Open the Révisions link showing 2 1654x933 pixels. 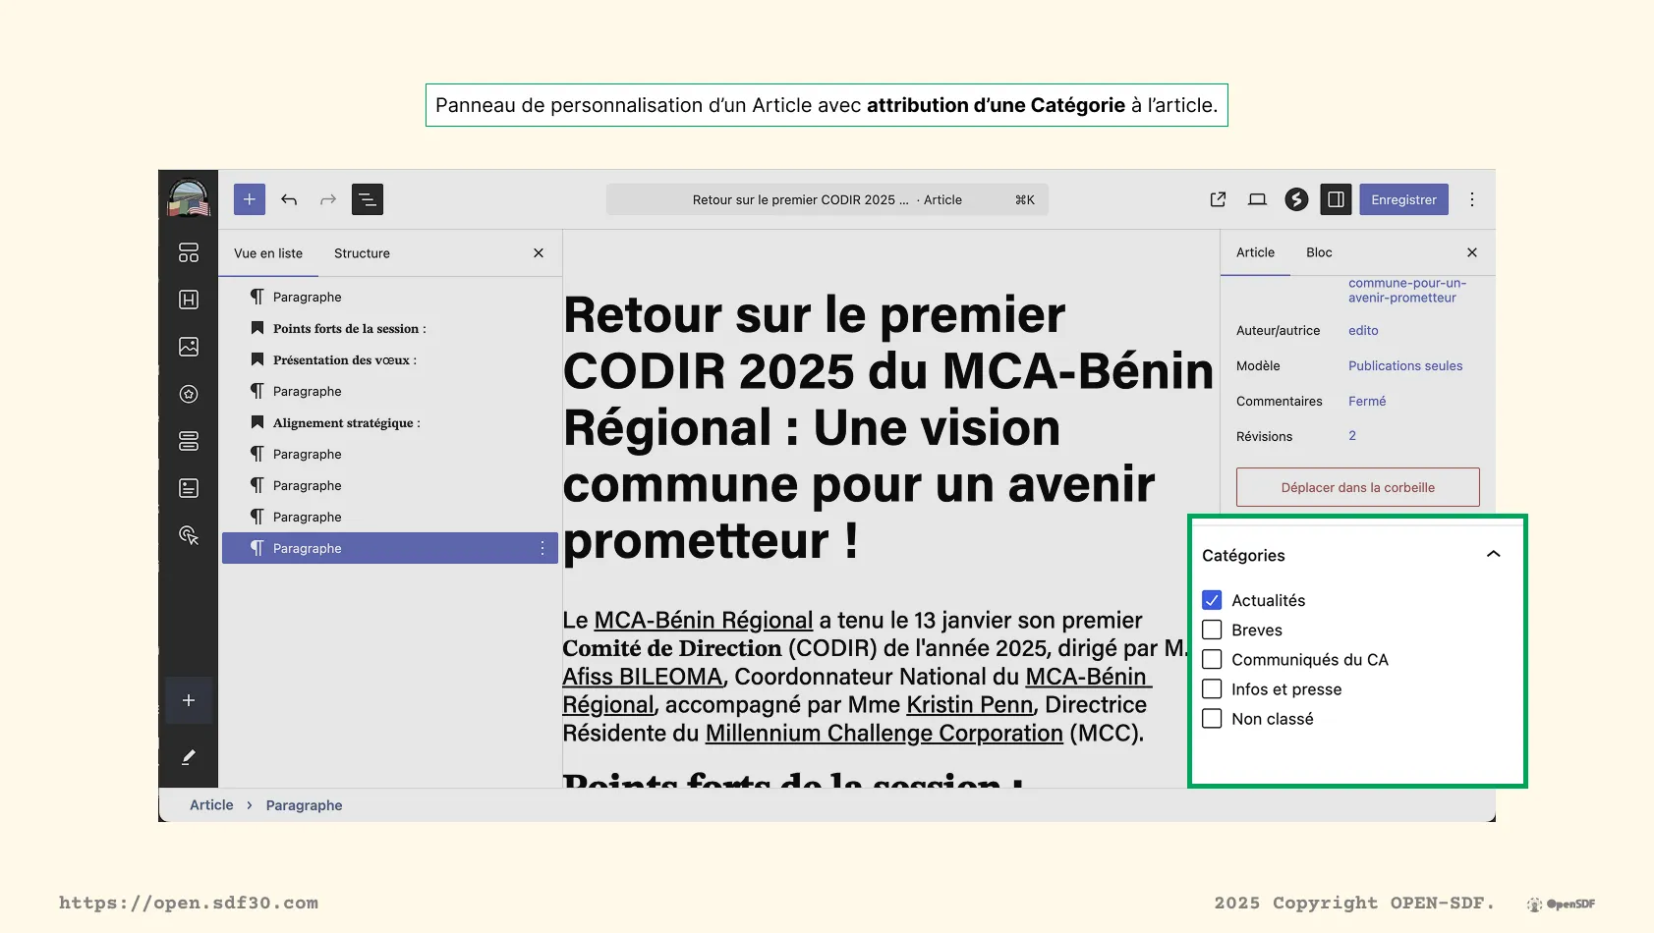pos(1352,436)
